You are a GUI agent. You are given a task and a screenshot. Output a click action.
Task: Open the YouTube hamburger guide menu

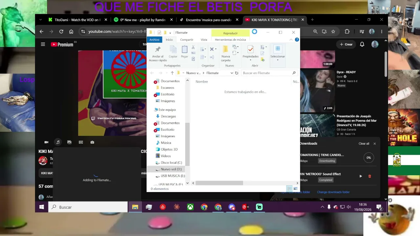click(x=43, y=44)
